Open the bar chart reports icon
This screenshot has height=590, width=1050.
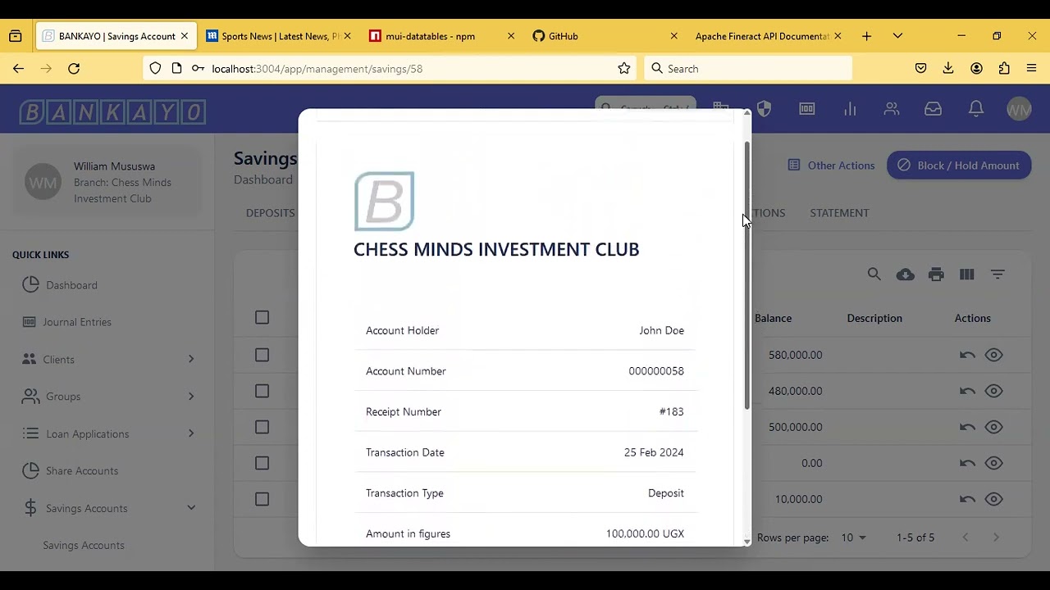(x=850, y=109)
